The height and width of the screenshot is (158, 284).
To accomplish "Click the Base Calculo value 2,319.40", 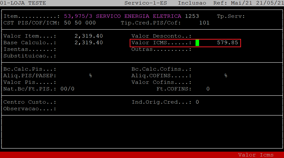I will coord(89,43).
